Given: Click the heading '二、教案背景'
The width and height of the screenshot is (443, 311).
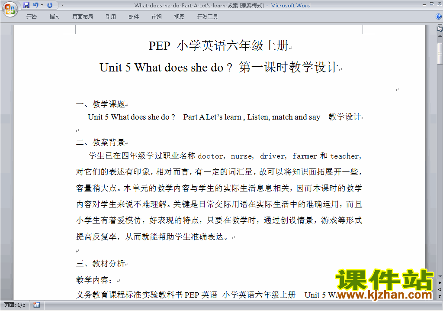Looking at the screenshot, I should pyautogui.click(x=100, y=142).
